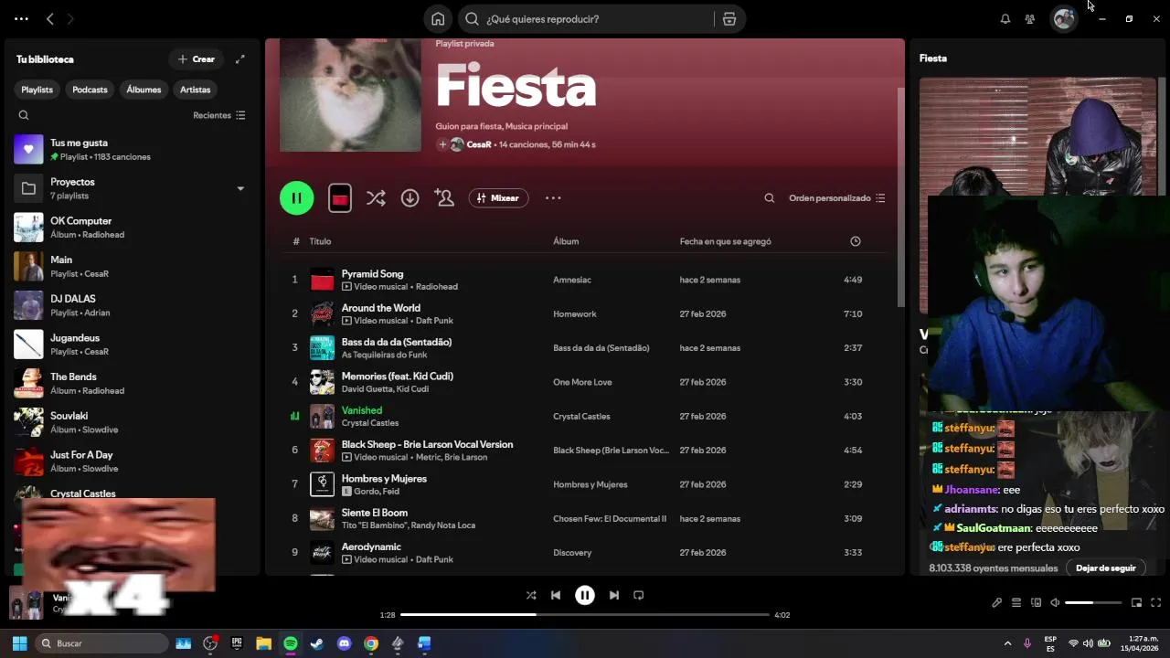This screenshot has height=658, width=1170.
Task: Filter library by Playlists
Action: pos(37,90)
